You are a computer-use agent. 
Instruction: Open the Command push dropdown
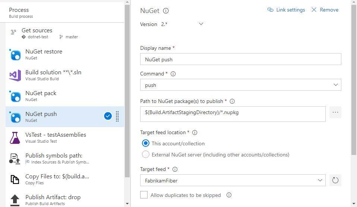click(x=240, y=85)
